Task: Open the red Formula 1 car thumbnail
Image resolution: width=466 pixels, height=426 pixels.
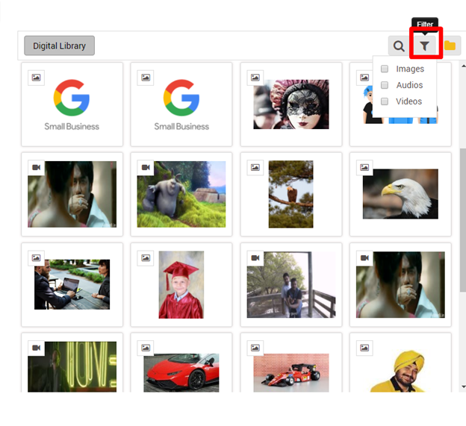Action: (x=291, y=373)
